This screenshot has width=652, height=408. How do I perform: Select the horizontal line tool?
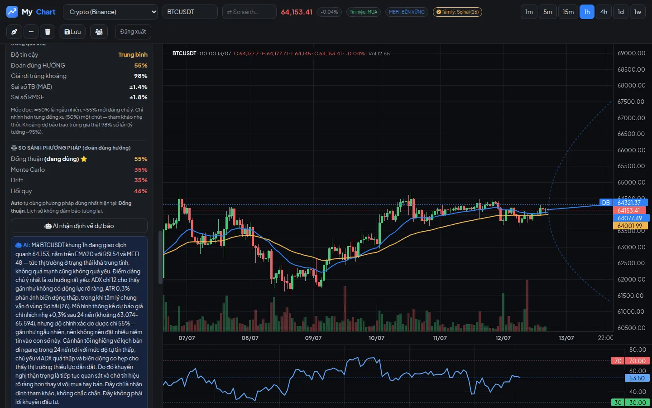click(31, 32)
